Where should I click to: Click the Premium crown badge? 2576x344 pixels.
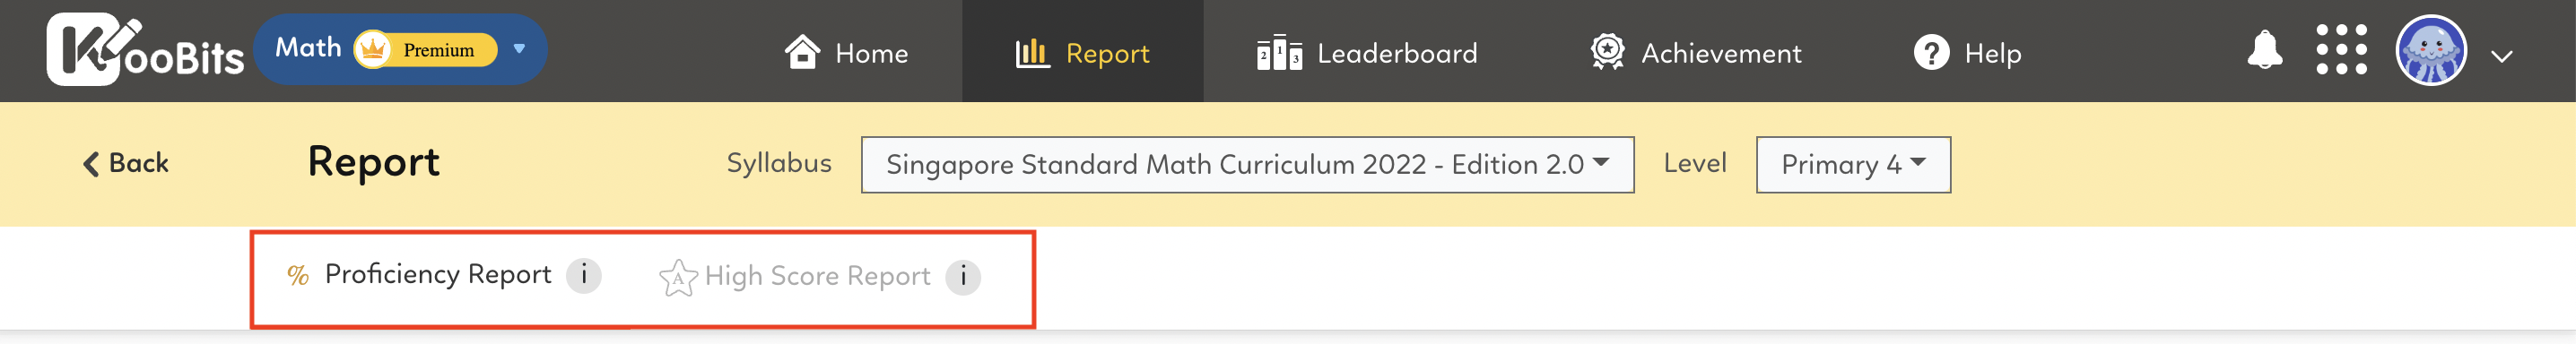tap(426, 49)
